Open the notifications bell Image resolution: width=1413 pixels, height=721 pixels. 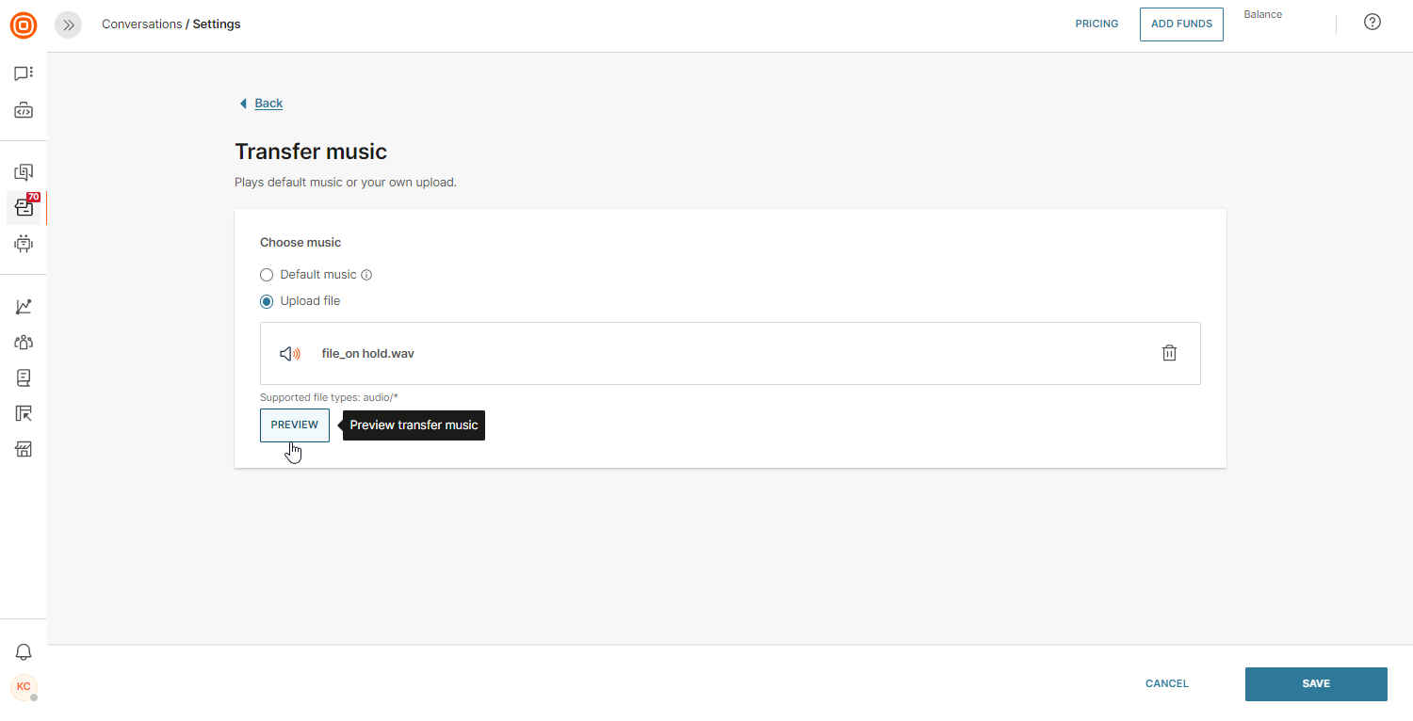coord(24,652)
